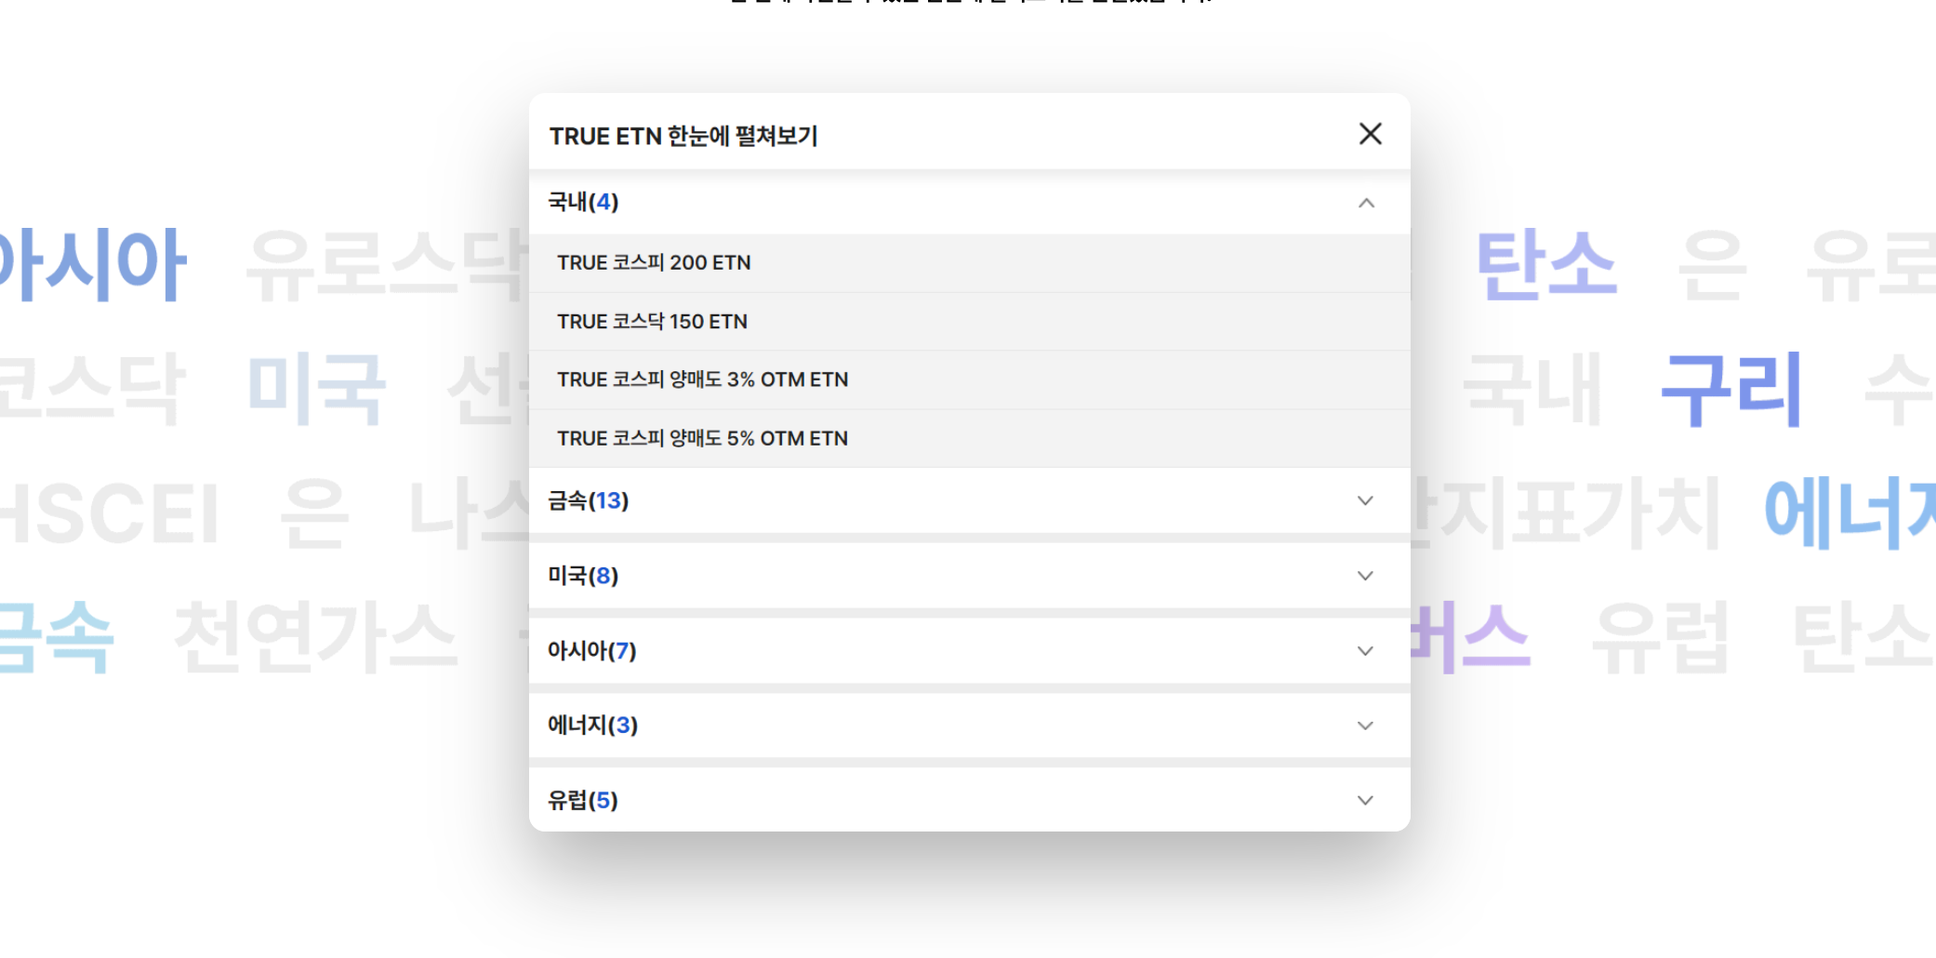The width and height of the screenshot is (1936, 958).
Task: Click the 유럽(5) category label
Action: (x=583, y=800)
